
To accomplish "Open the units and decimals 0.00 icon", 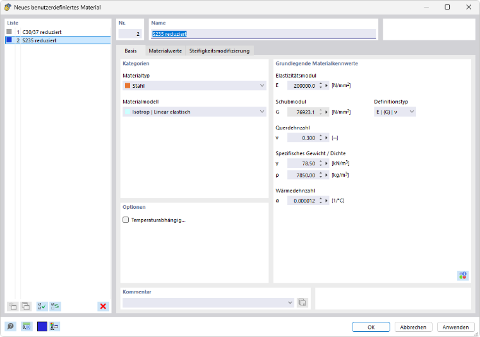I will [27, 327].
